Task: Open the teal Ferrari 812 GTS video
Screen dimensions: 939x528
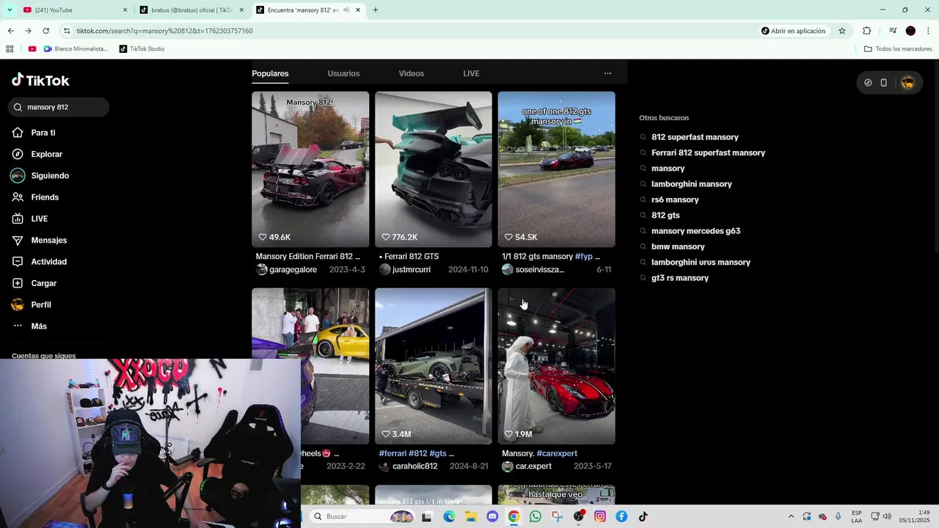Action: 434,169
